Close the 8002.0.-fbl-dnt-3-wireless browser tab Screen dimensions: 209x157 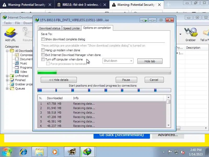pyautogui.click(x=105, y=5)
